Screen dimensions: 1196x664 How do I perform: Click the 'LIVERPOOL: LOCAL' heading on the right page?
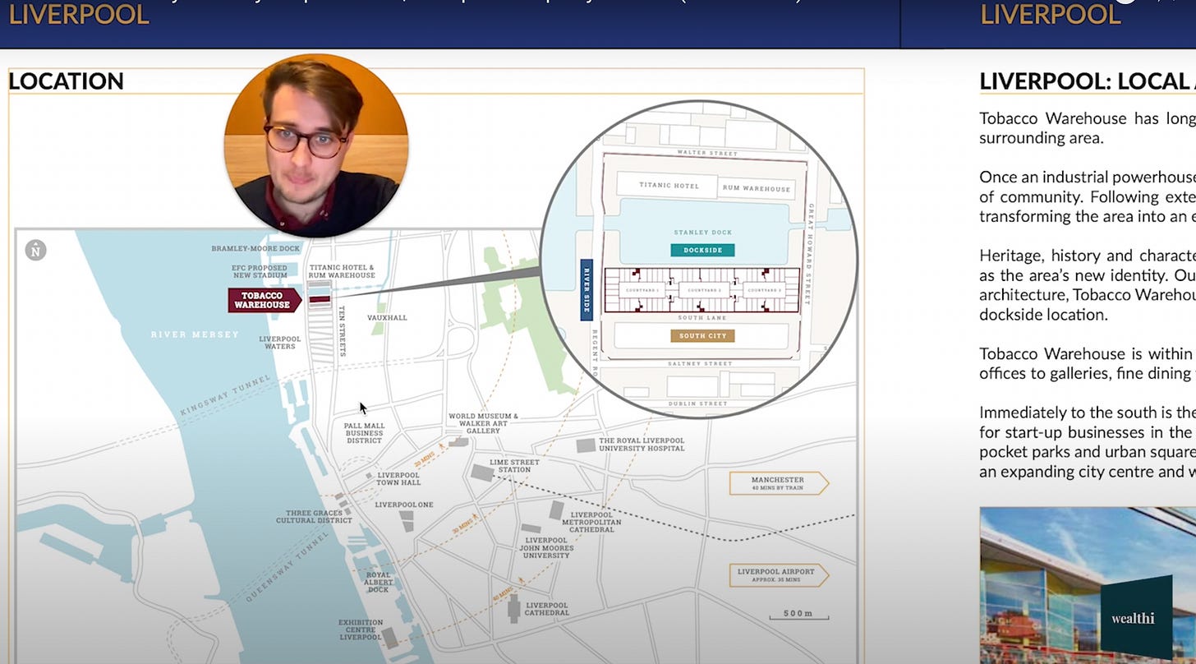pos(1087,81)
